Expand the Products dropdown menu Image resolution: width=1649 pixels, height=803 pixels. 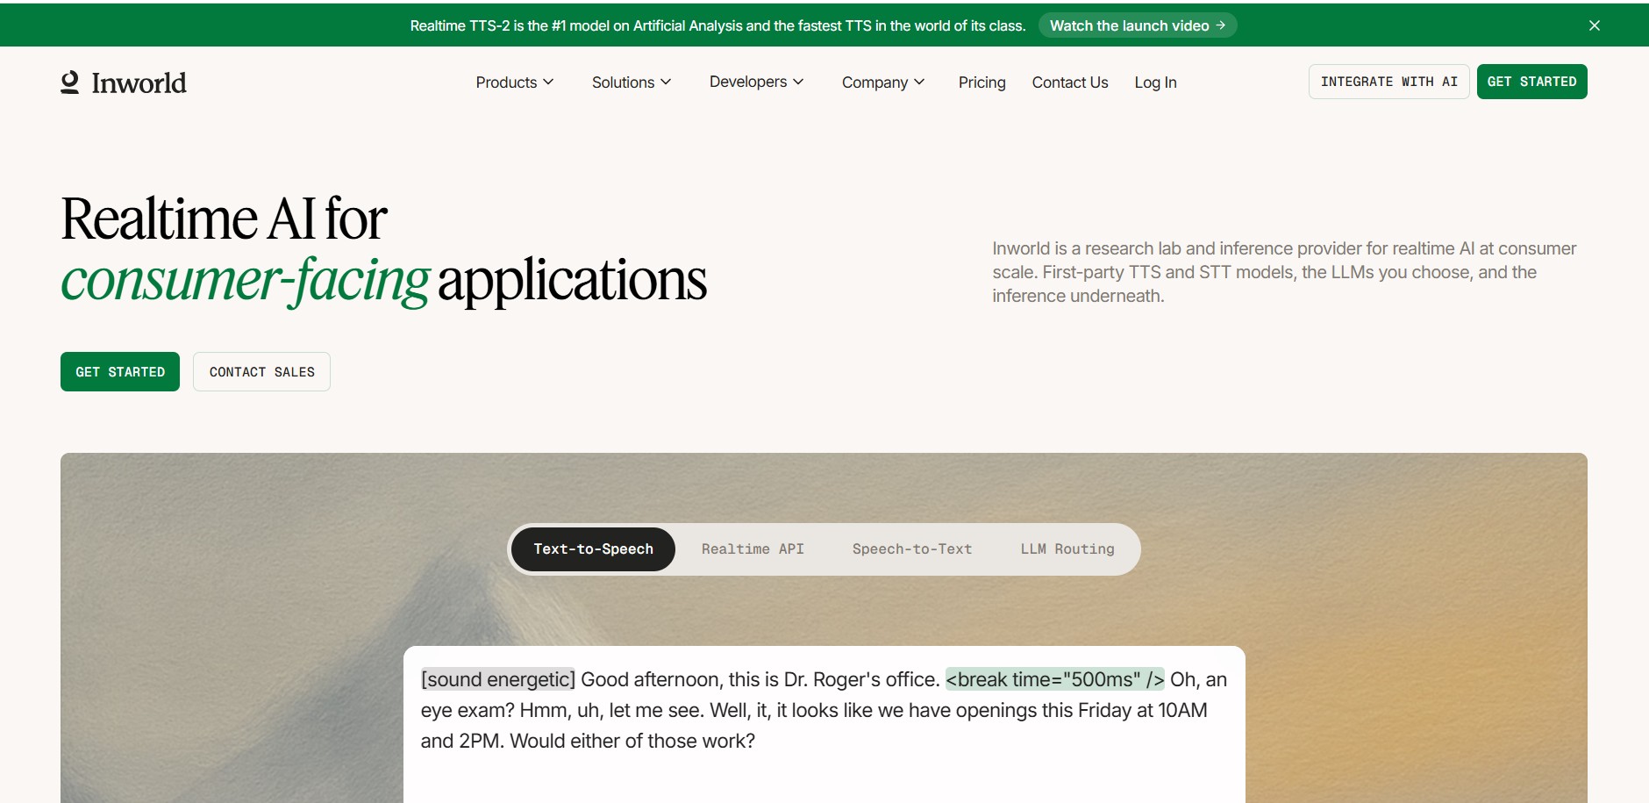(x=515, y=82)
